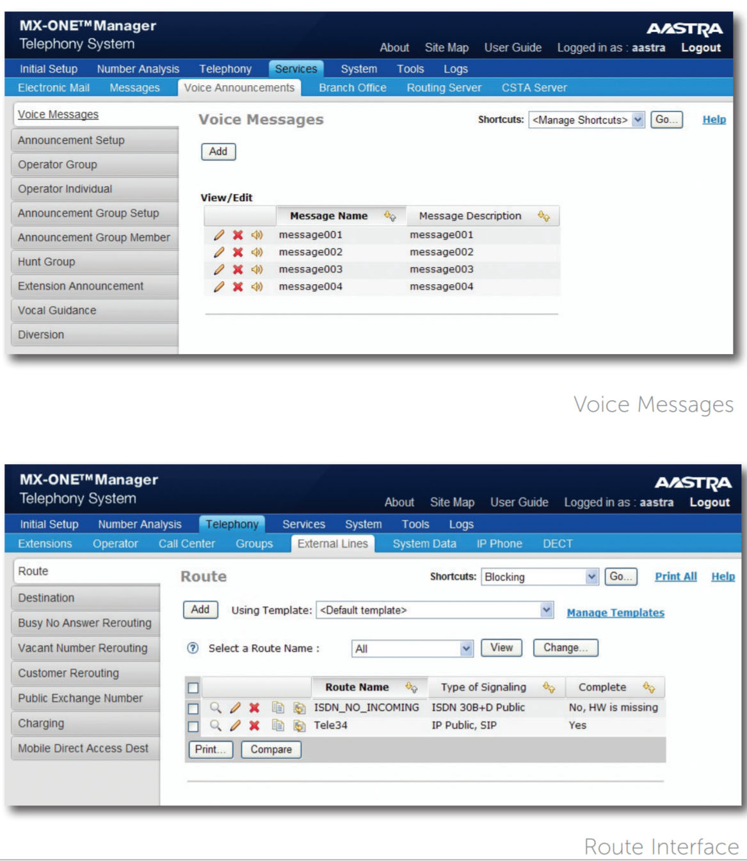Image resolution: width=747 pixels, height=861 pixels.
Task: Check the box for ISDN_NO_INCOMING route
Action: pos(193,709)
